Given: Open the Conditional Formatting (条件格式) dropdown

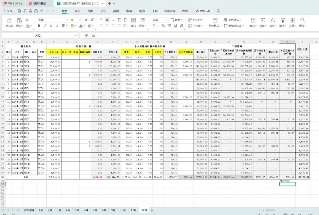Looking at the screenshot, I should (x=215, y=26).
